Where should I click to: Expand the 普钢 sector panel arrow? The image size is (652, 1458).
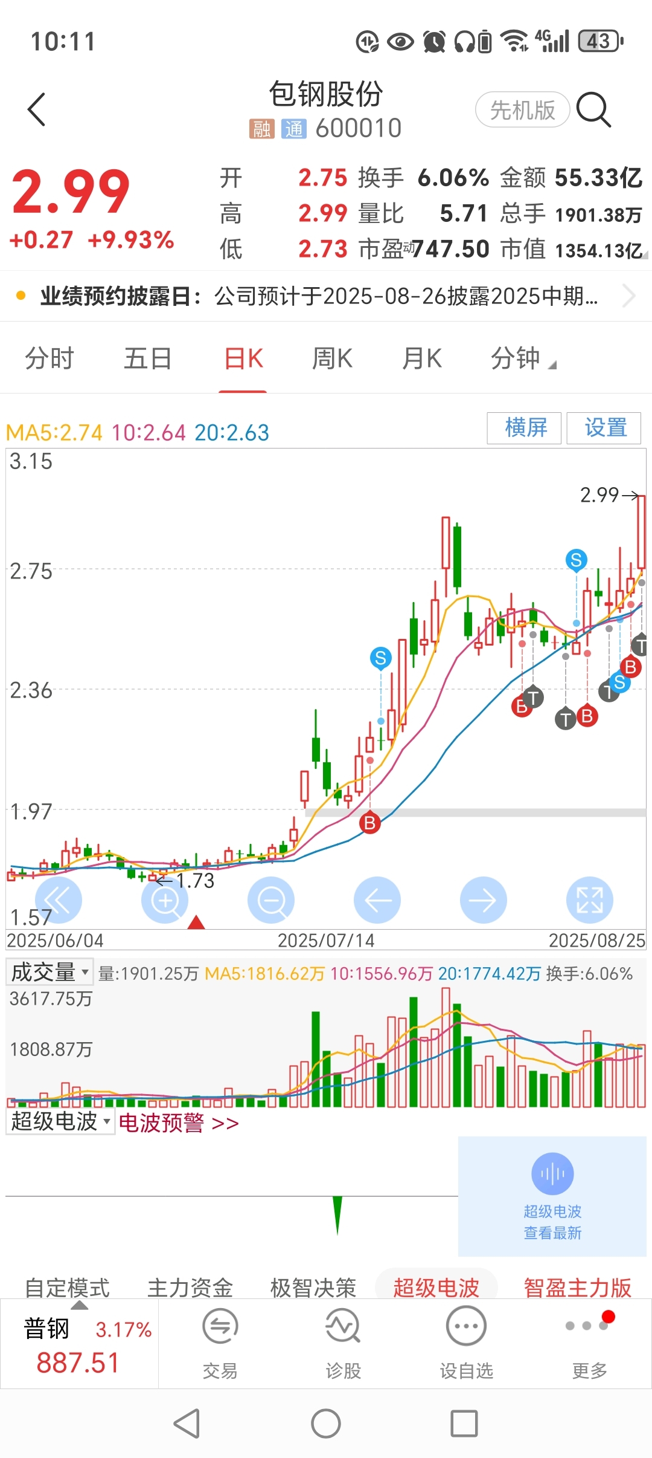[x=80, y=1305]
